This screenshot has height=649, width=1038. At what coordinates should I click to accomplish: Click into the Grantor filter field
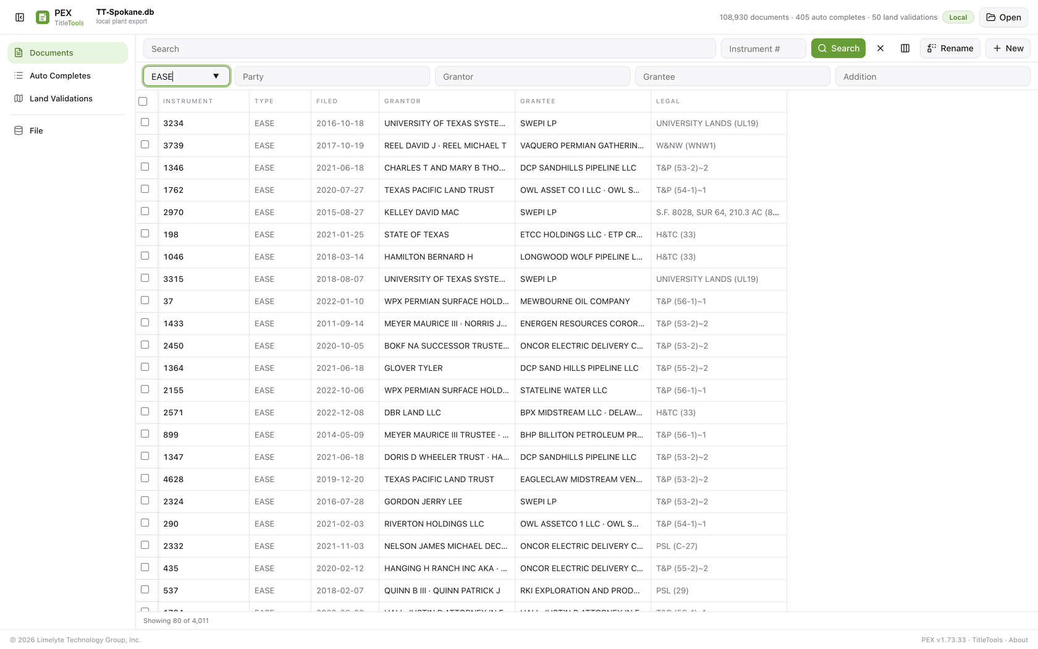pyautogui.click(x=533, y=76)
